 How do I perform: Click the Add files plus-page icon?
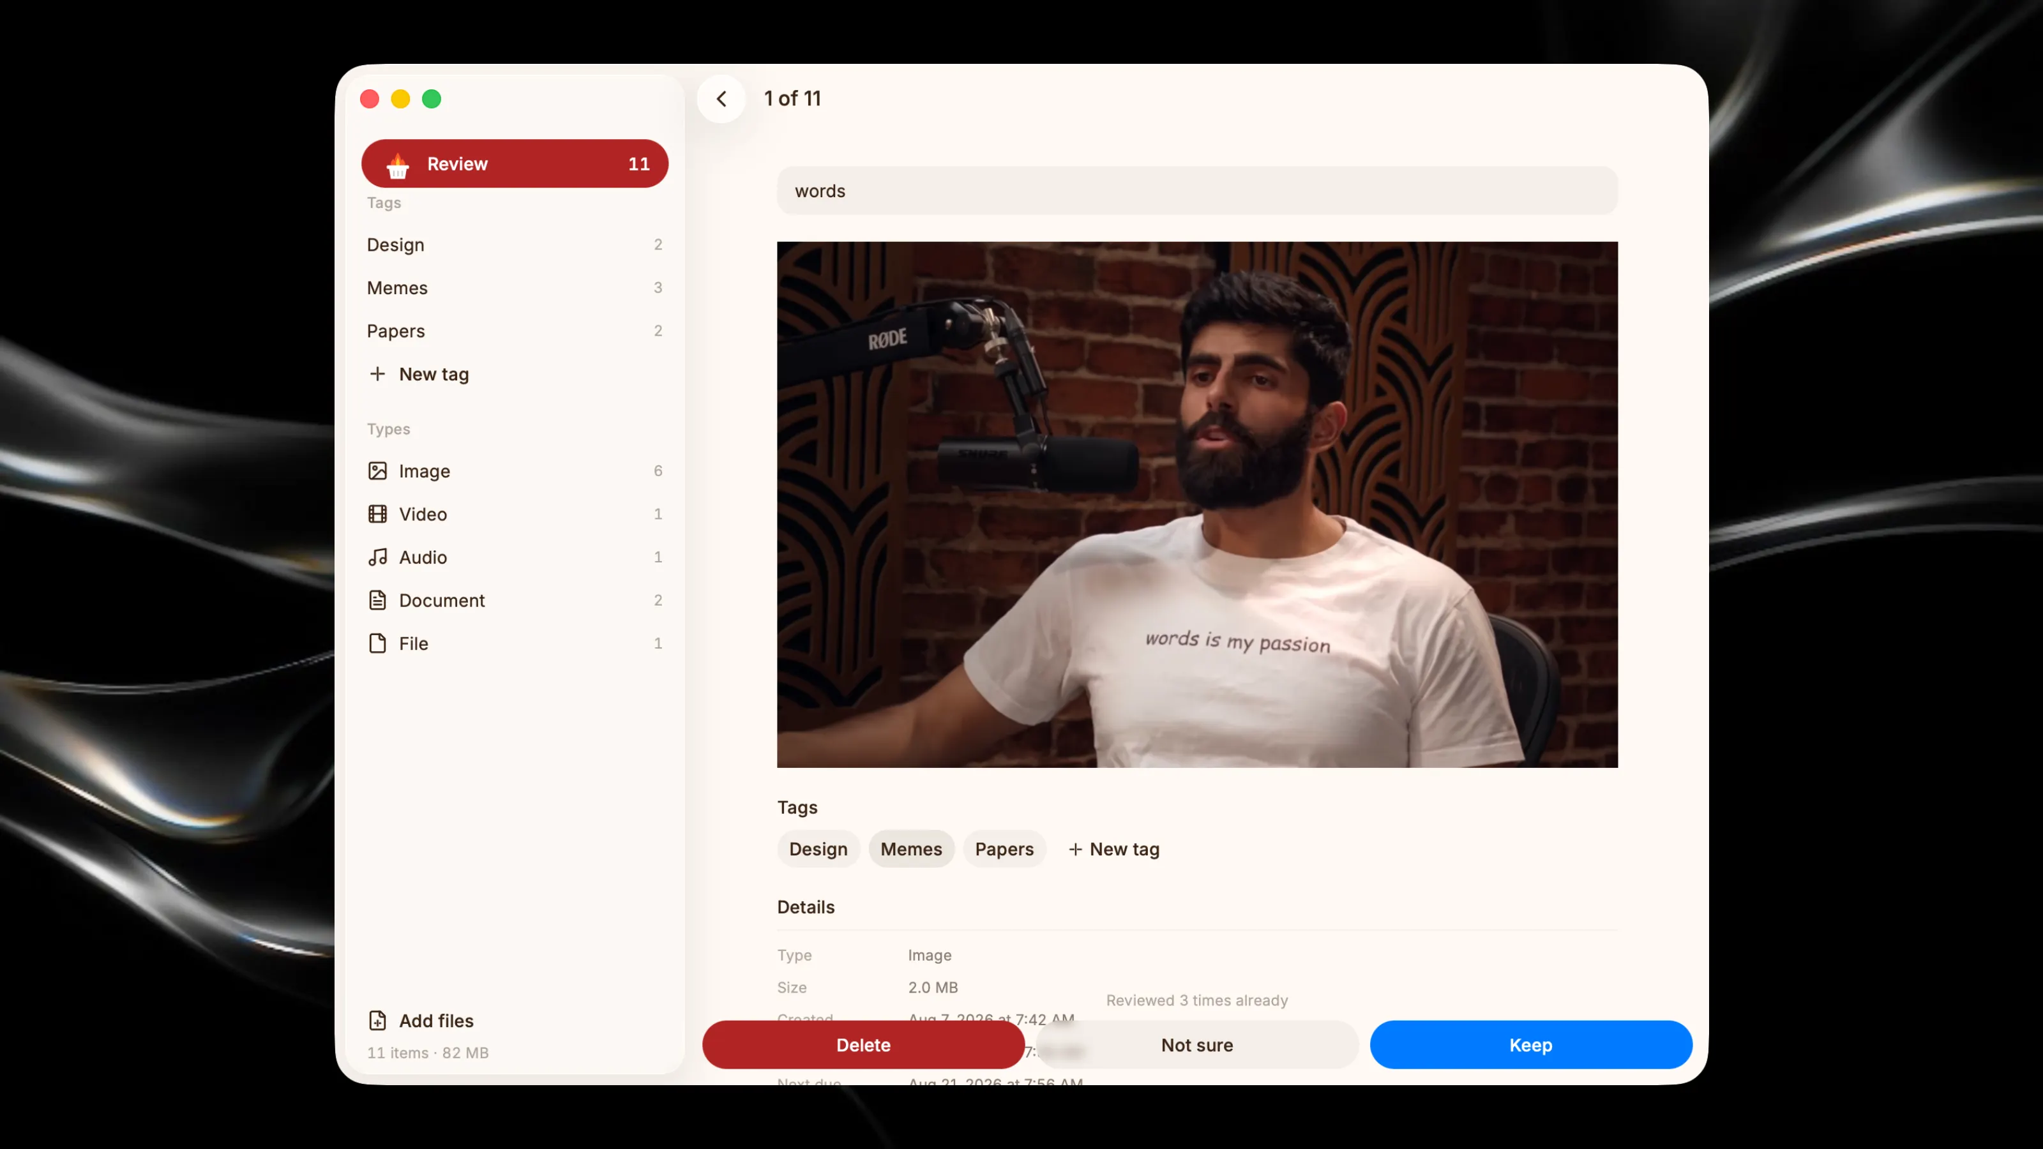point(377,1021)
